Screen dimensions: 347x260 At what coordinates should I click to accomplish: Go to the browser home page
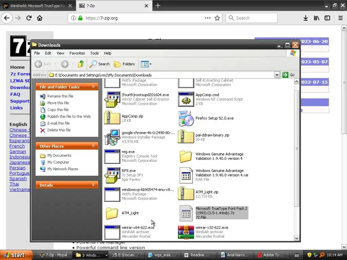40,18
